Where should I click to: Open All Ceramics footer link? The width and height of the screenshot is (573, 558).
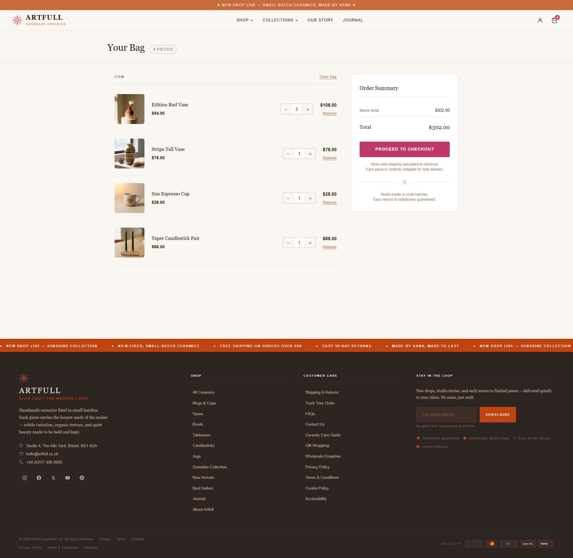203,393
